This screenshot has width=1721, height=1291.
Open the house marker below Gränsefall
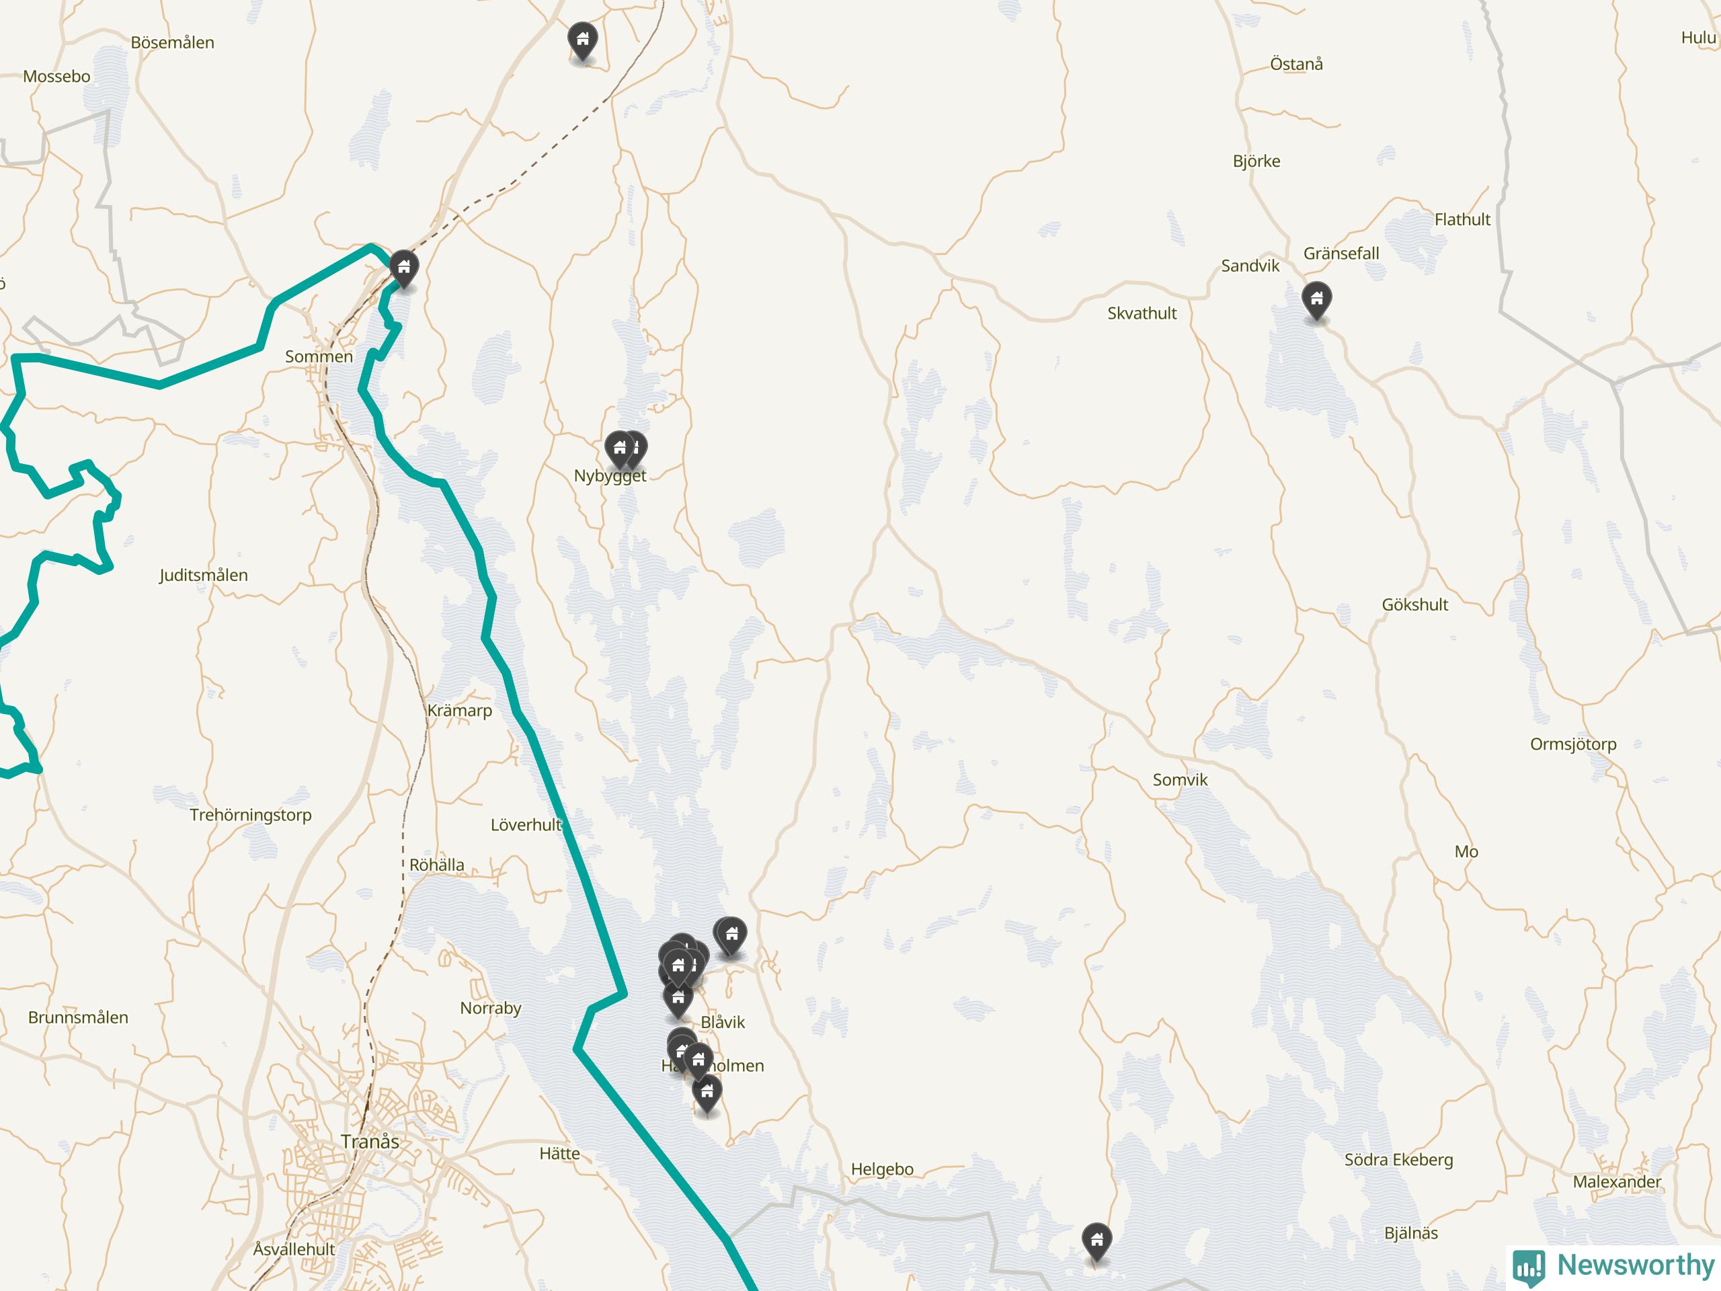point(1316,300)
